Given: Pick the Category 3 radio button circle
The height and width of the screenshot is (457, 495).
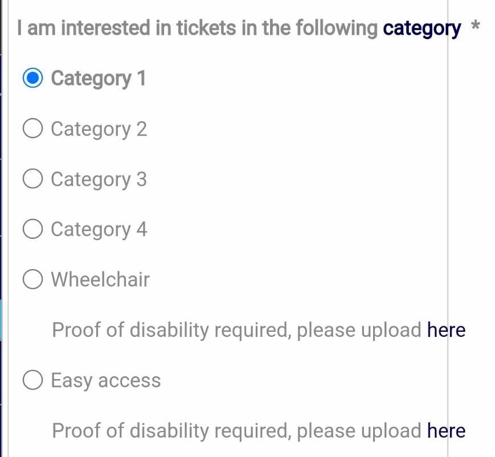Looking at the screenshot, I should [x=33, y=179].
